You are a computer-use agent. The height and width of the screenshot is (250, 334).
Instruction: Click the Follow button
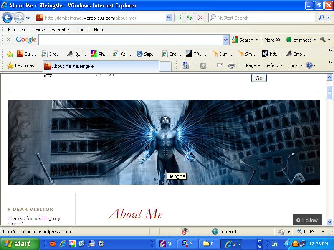pyautogui.click(x=307, y=220)
